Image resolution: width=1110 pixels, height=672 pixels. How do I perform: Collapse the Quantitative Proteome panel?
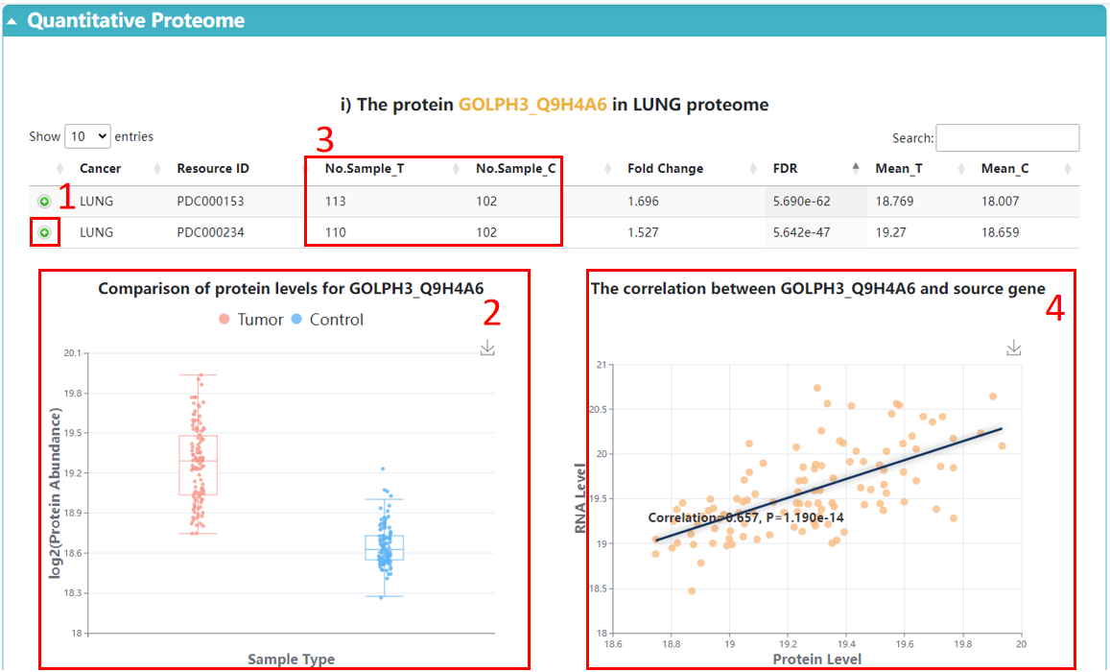(x=12, y=21)
